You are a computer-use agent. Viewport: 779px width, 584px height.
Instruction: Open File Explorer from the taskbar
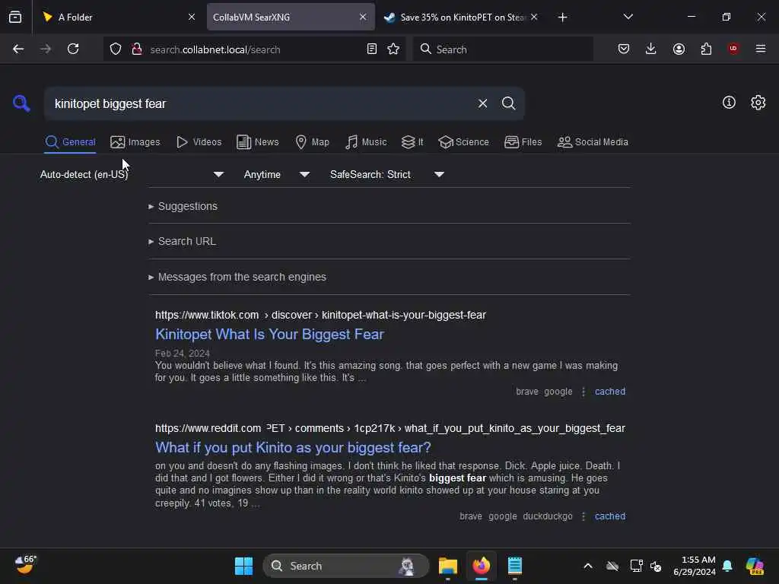[447, 566]
